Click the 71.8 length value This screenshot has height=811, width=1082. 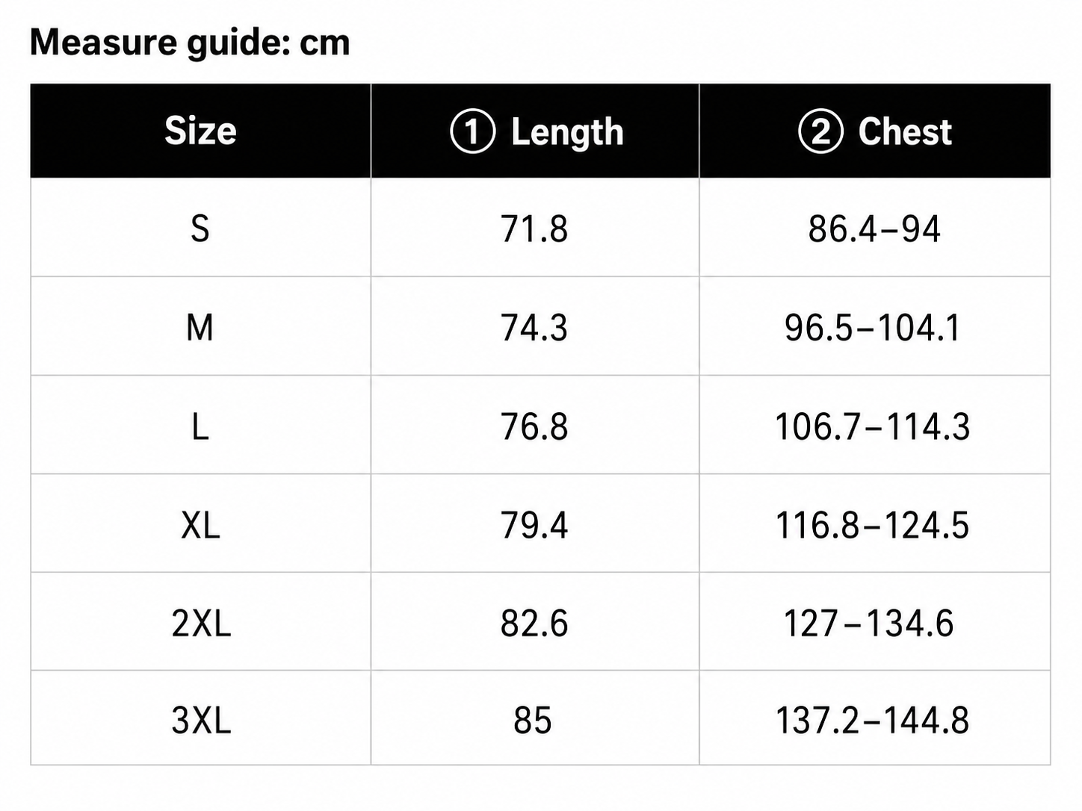[x=534, y=229]
